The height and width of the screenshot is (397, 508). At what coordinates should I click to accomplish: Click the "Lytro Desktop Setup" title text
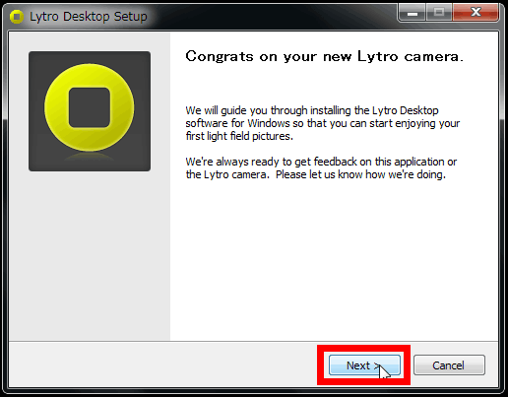[89, 17]
